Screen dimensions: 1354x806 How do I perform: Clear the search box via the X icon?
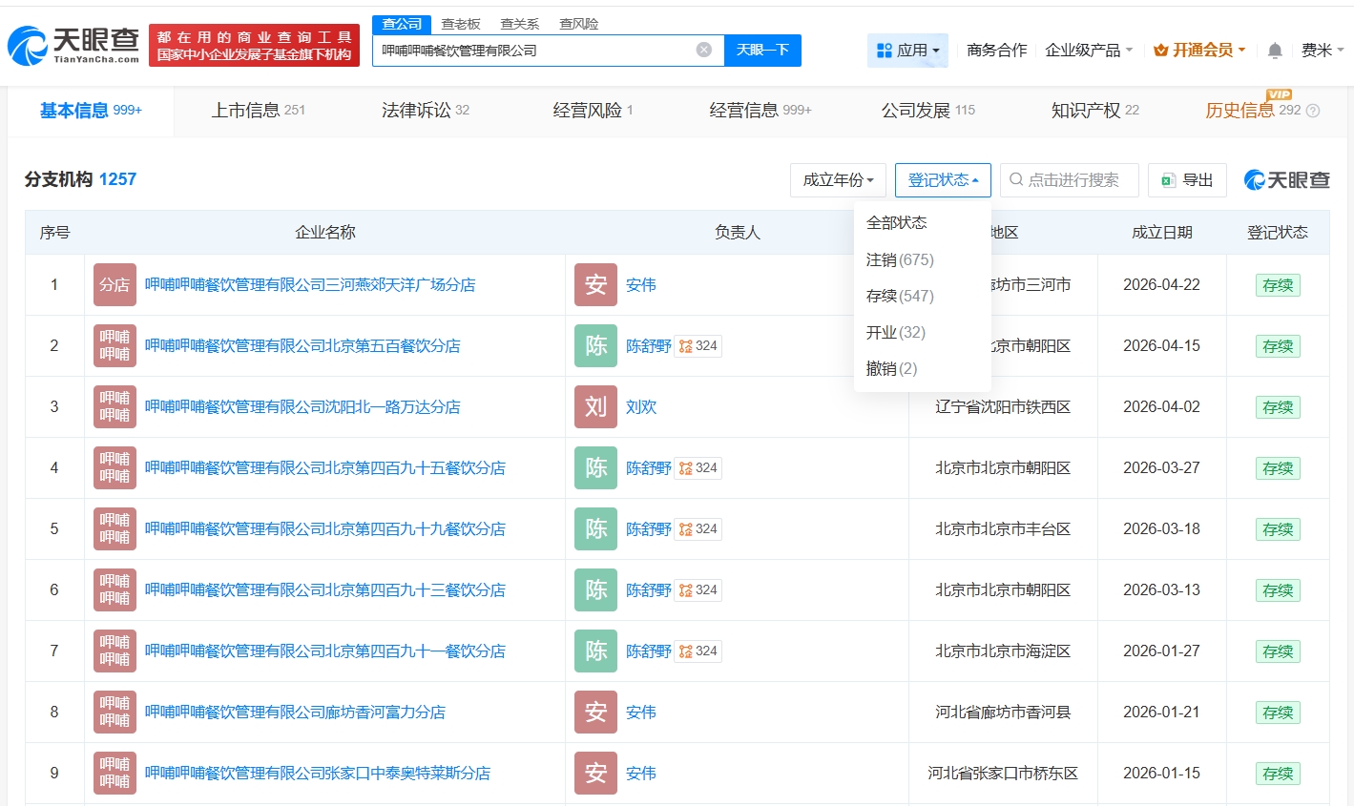[704, 50]
